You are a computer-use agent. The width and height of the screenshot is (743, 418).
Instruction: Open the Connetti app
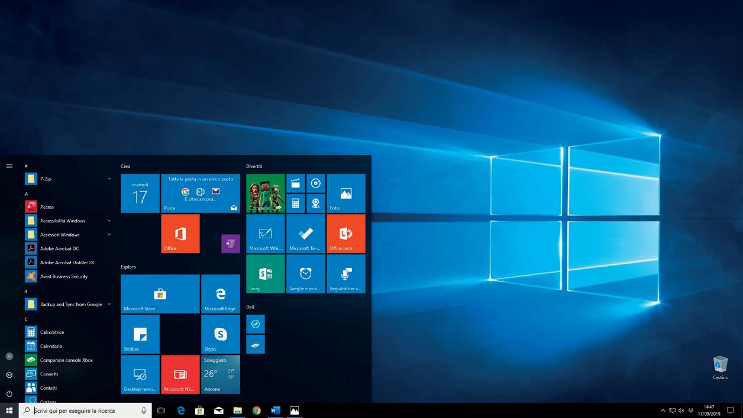pyautogui.click(x=68, y=374)
